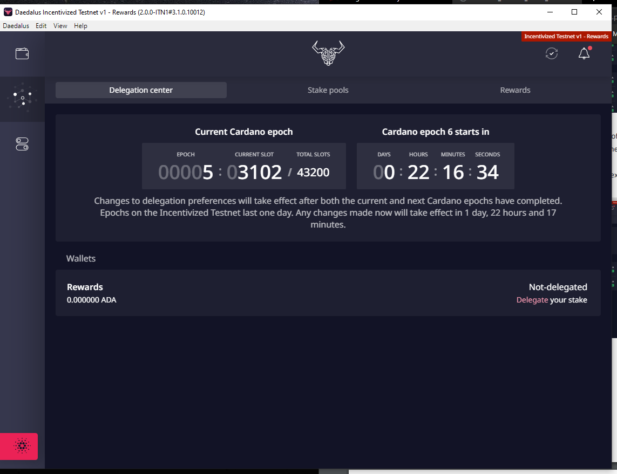This screenshot has height=474, width=617.
Task: Click the Incentivized Testnet v1 - Rewards badge
Action: point(566,36)
